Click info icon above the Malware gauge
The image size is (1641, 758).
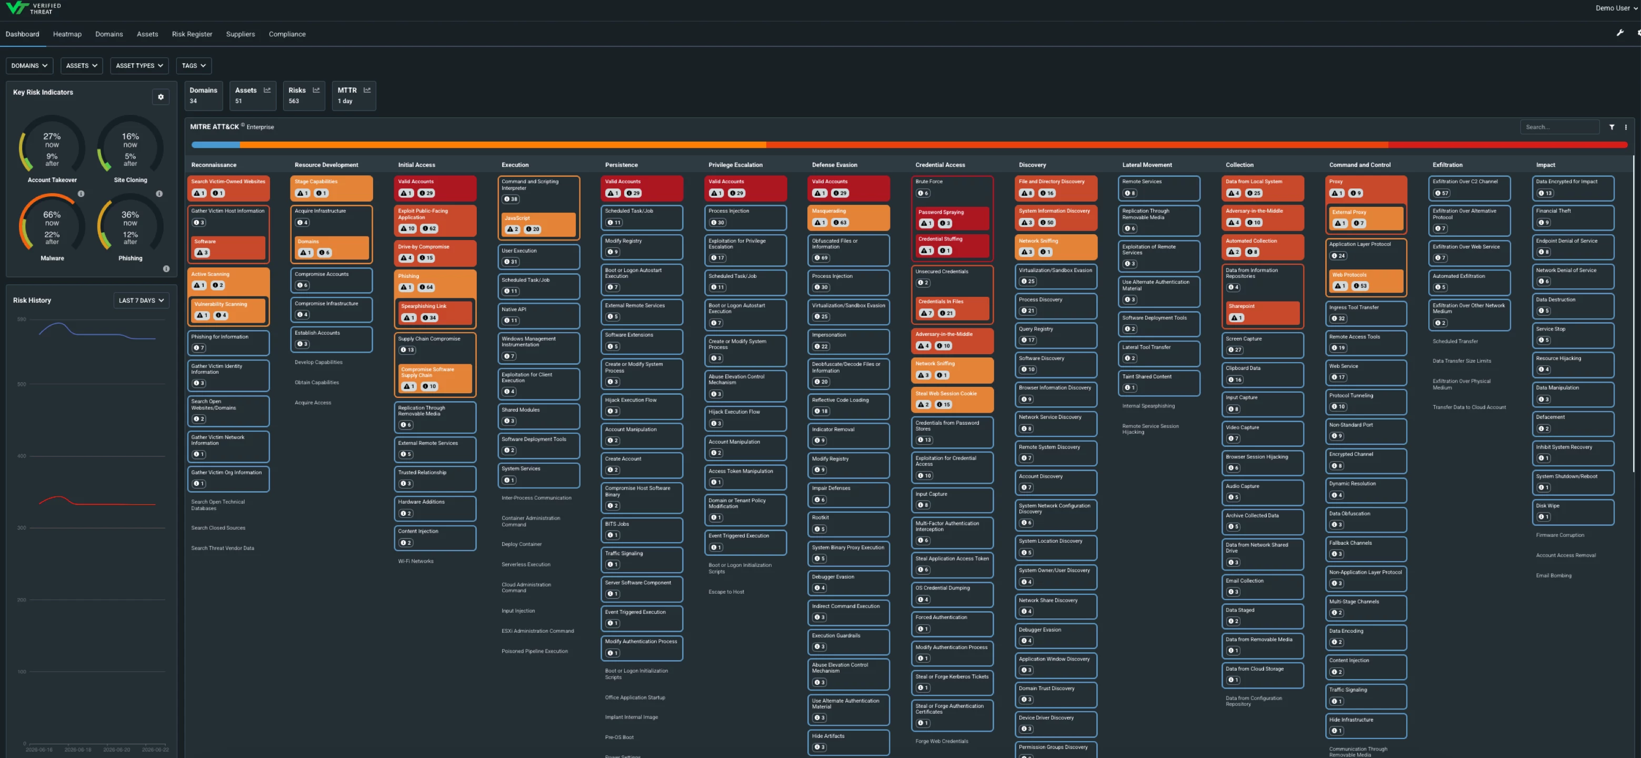pyautogui.click(x=81, y=194)
